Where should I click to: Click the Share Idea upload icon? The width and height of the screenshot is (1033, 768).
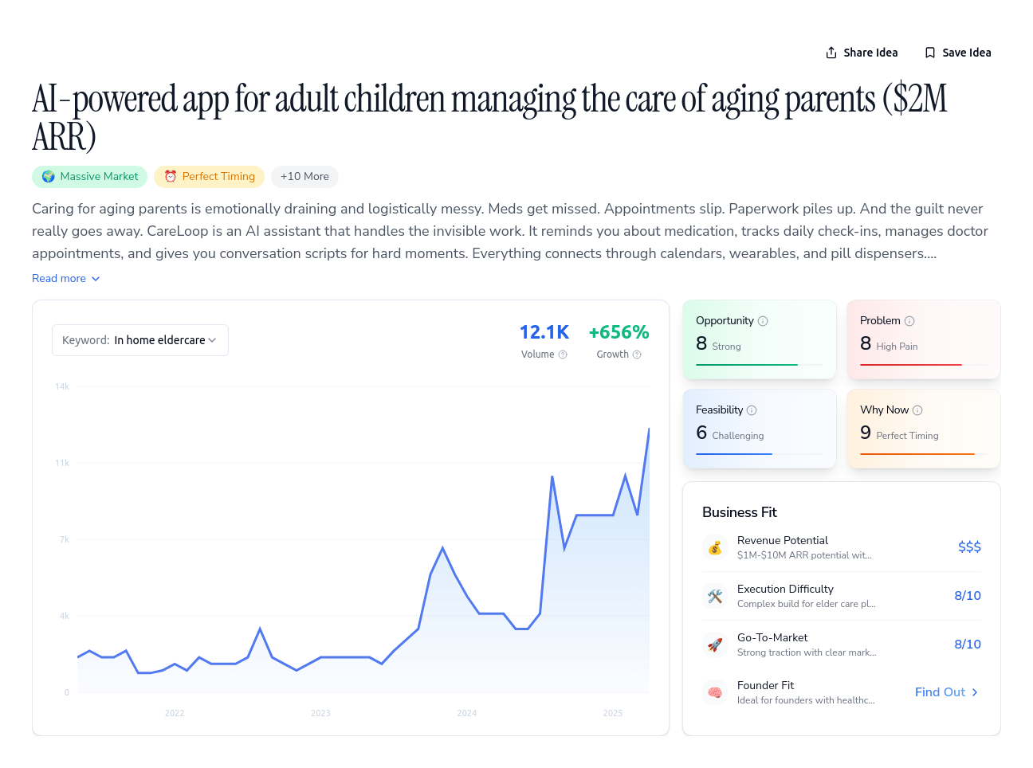point(831,53)
